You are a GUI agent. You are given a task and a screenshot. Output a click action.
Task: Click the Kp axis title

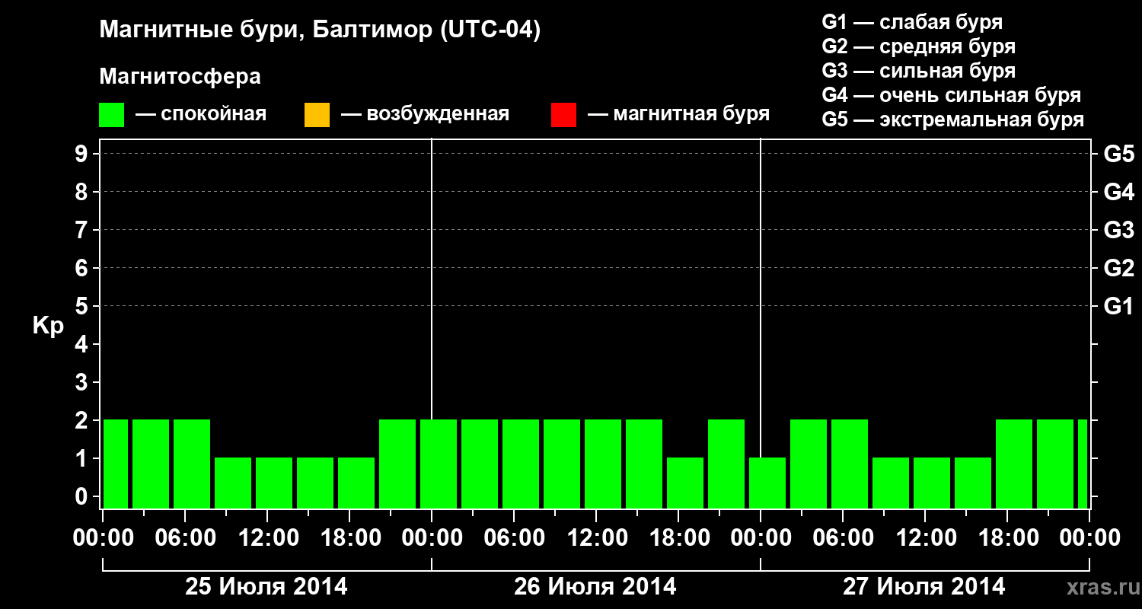pyautogui.click(x=48, y=327)
